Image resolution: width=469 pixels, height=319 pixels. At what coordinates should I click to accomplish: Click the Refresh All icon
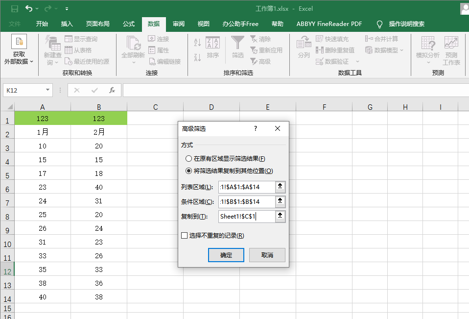point(133,47)
